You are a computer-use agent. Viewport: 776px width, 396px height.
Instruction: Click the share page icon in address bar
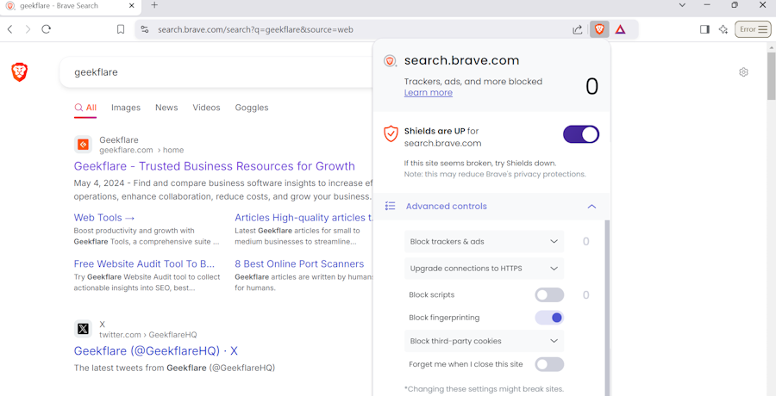pyautogui.click(x=577, y=29)
